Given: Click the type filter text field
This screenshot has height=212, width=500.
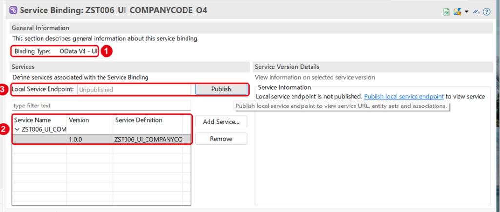Looking at the screenshot, I should point(102,105).
